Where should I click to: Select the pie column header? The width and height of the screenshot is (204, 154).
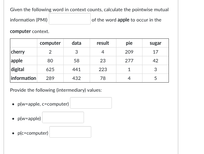pos(129,43)
